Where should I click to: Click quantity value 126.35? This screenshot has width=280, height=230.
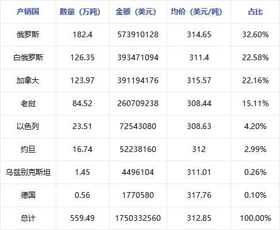(82, 57)
